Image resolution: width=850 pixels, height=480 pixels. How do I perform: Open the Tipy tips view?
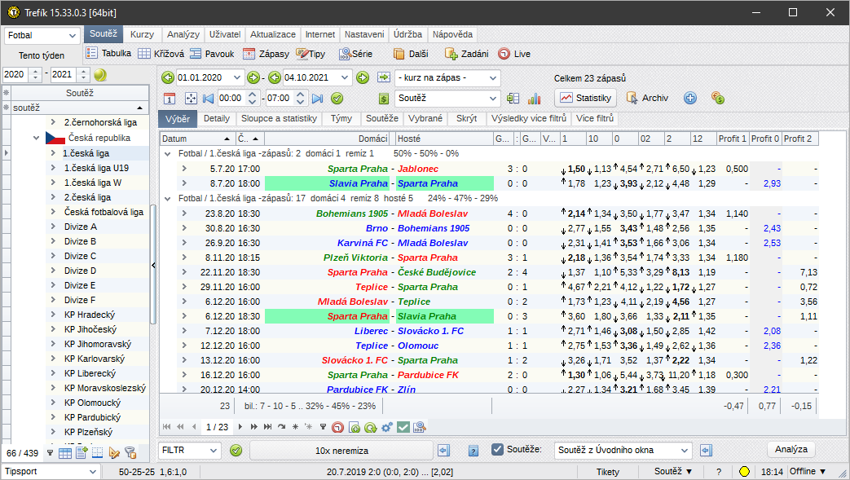tap(310, 53)
